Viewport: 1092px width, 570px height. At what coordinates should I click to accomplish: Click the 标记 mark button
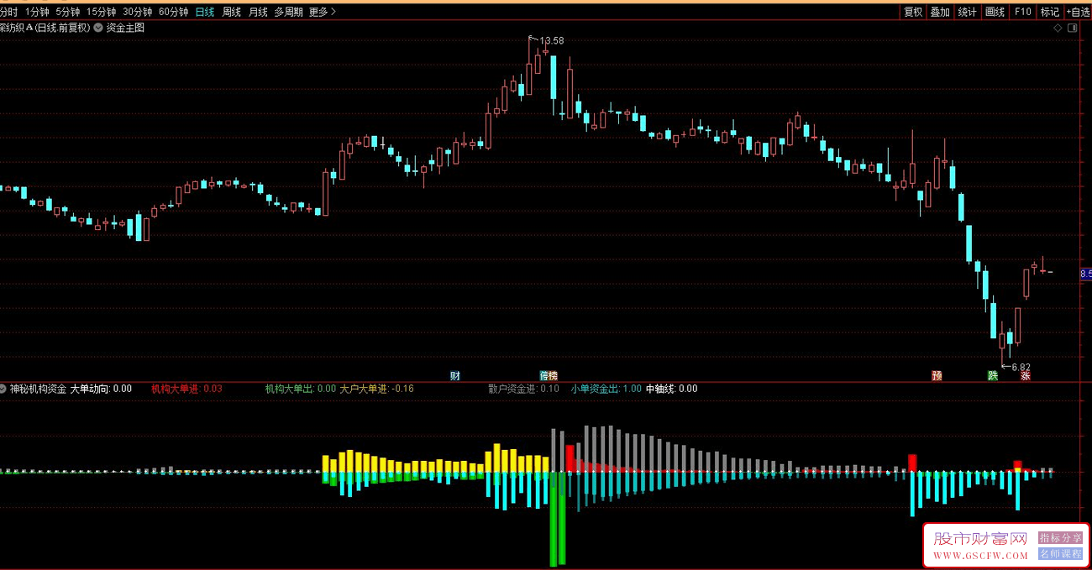point(1050,12)
